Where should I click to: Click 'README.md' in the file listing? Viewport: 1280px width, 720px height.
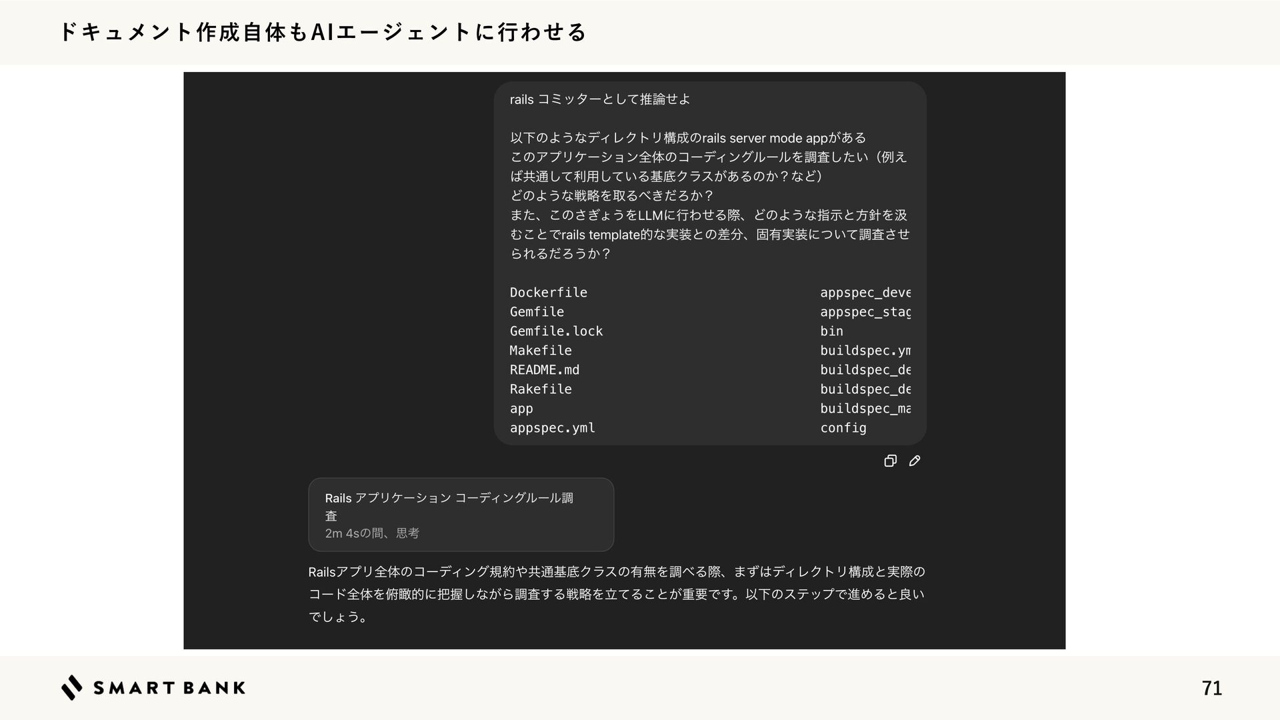pos(544,370)
